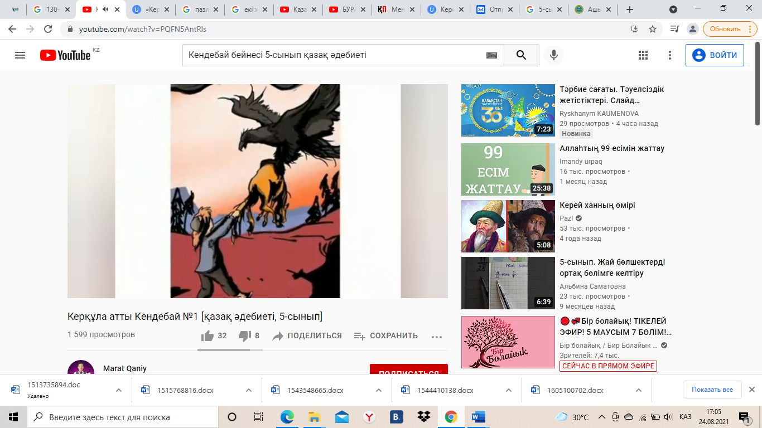View site information via the padlock
This screenshot has height=428, width=762.
pyautogui.click(x=70, y=29)
